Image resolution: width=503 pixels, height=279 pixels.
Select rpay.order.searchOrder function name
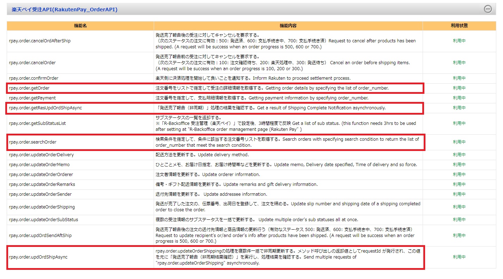point(32,142)
